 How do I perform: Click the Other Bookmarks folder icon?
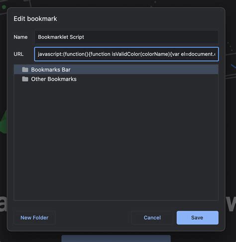pos(25,79)
